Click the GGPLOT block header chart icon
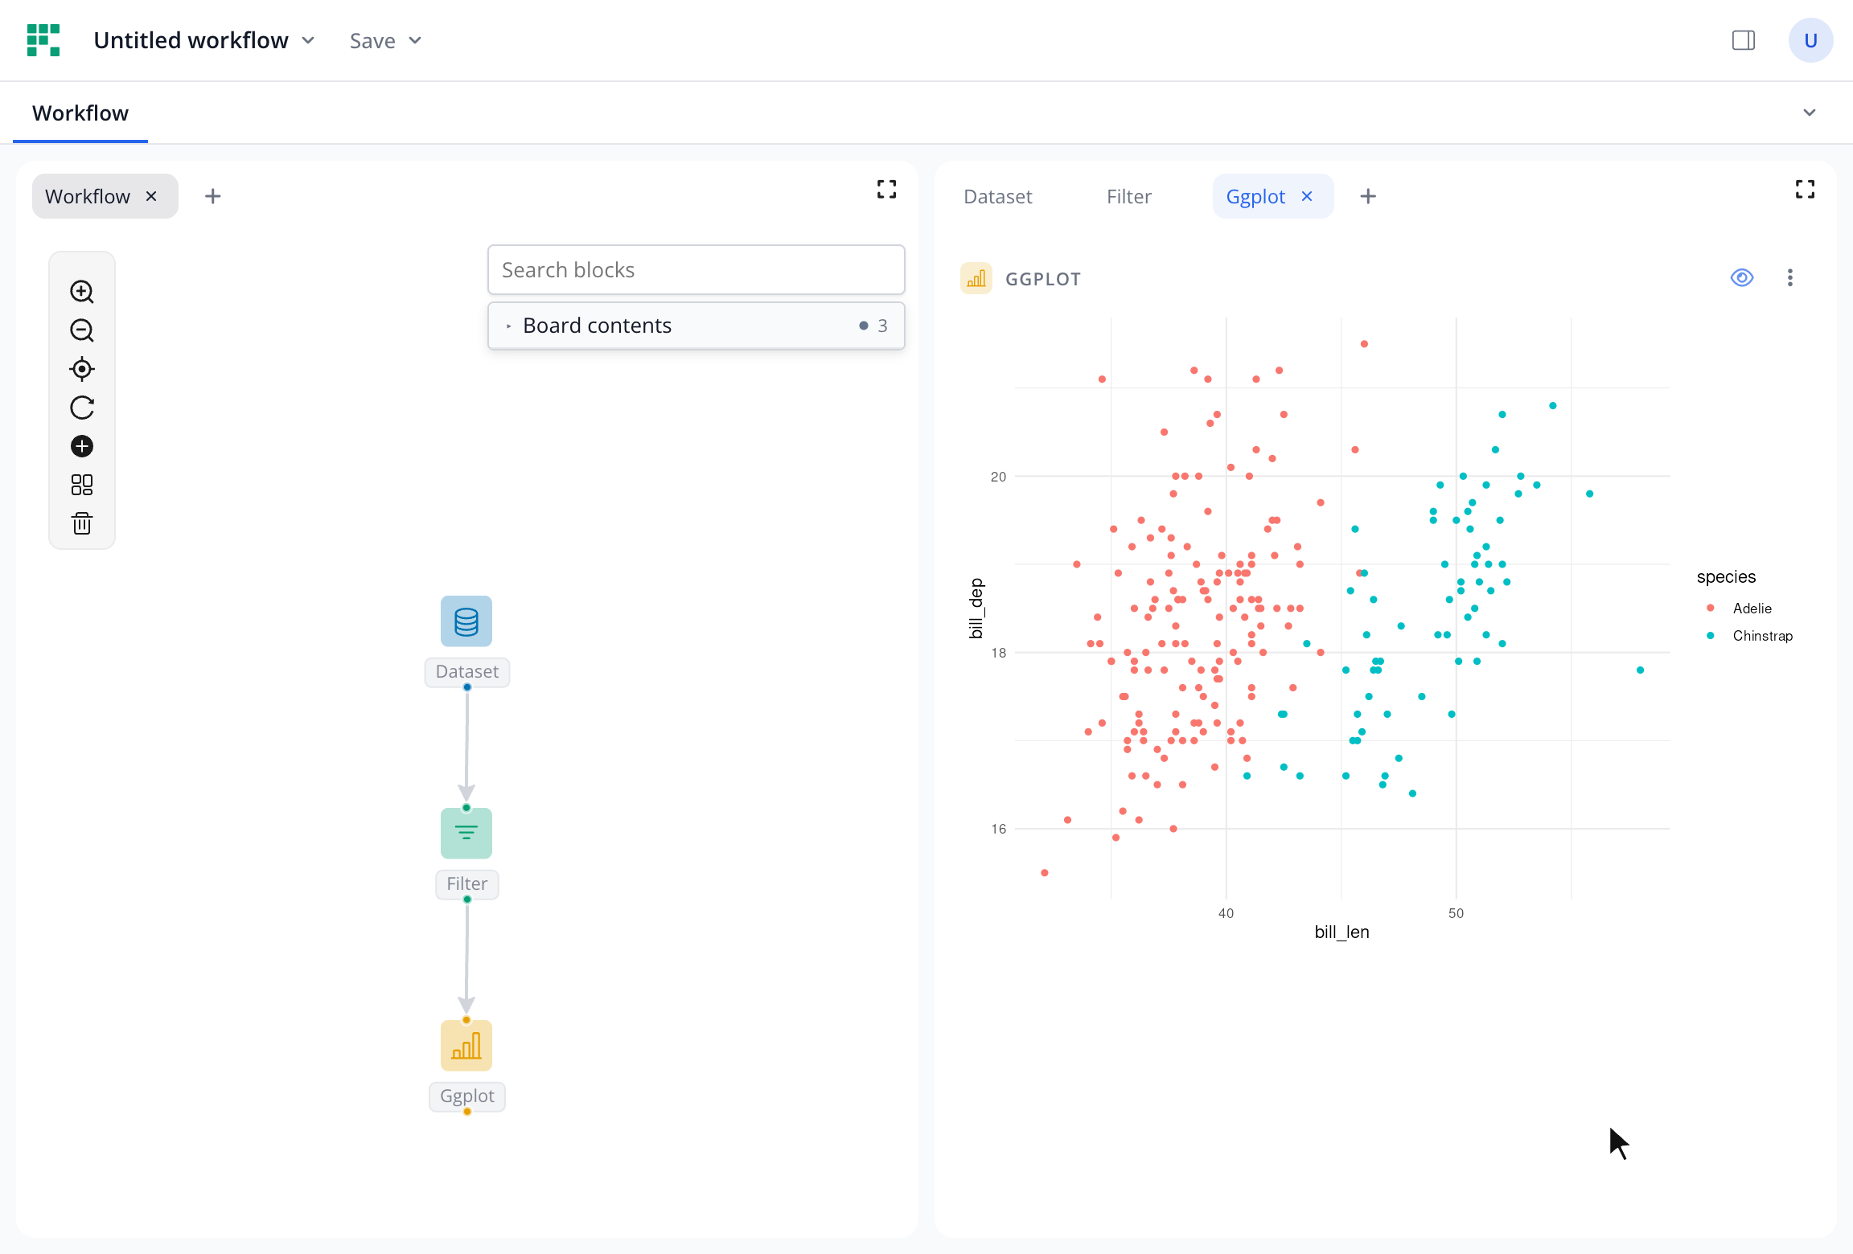This screenshot has width=1853, height=1254. pos(976,279)
